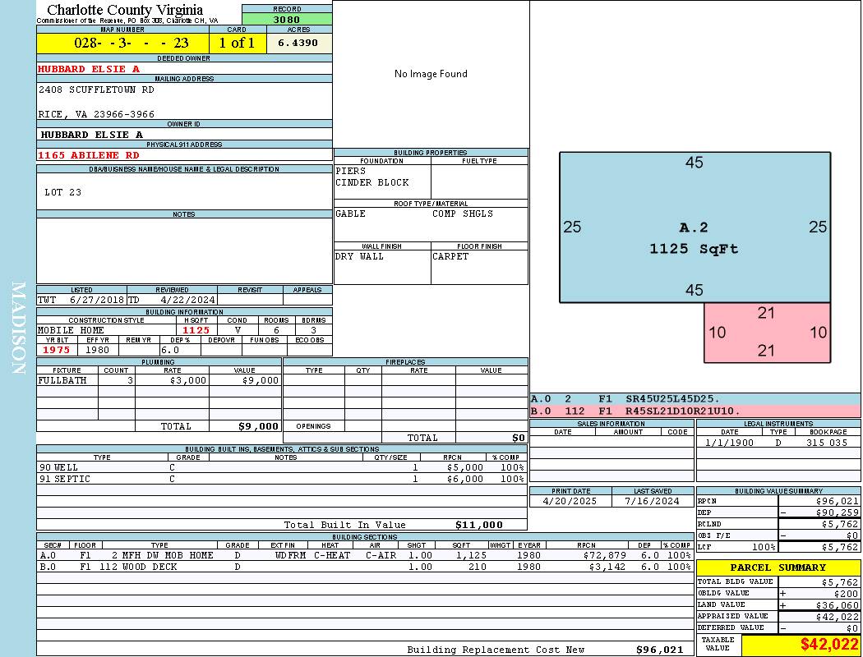Image resolution: width=863 pixels, height=657 pixels.
Task: Select the map number 028-3 field
Action: pos(122,44)
